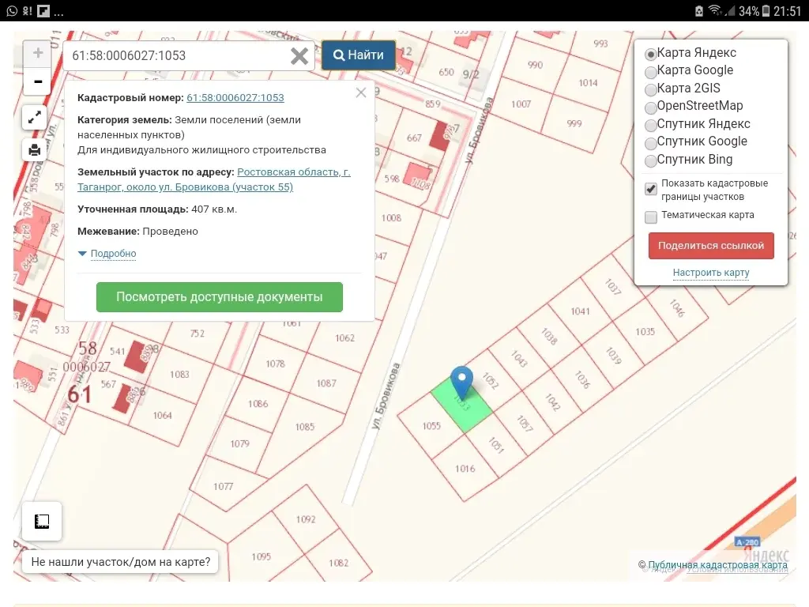809x607 pixels.
Task: Click Не нашли участок/дом на карте?
Action: tap(121, 561)
